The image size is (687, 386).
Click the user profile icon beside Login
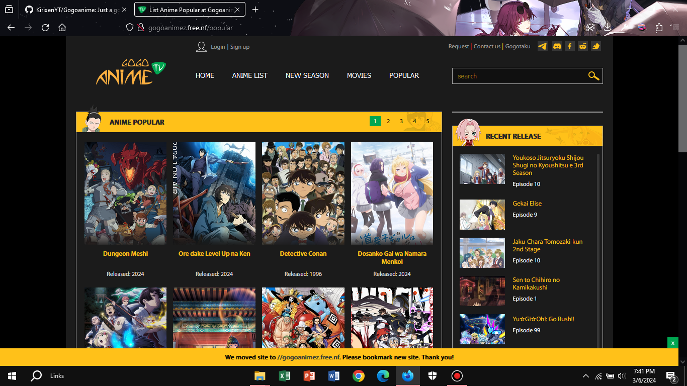click(201, 47)
